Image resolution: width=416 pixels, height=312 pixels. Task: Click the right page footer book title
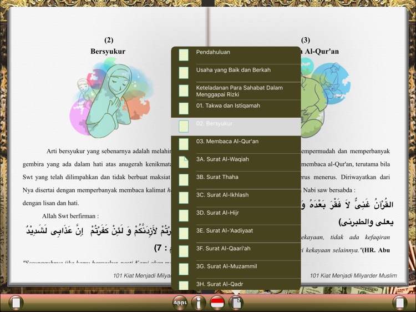point(353,275)
